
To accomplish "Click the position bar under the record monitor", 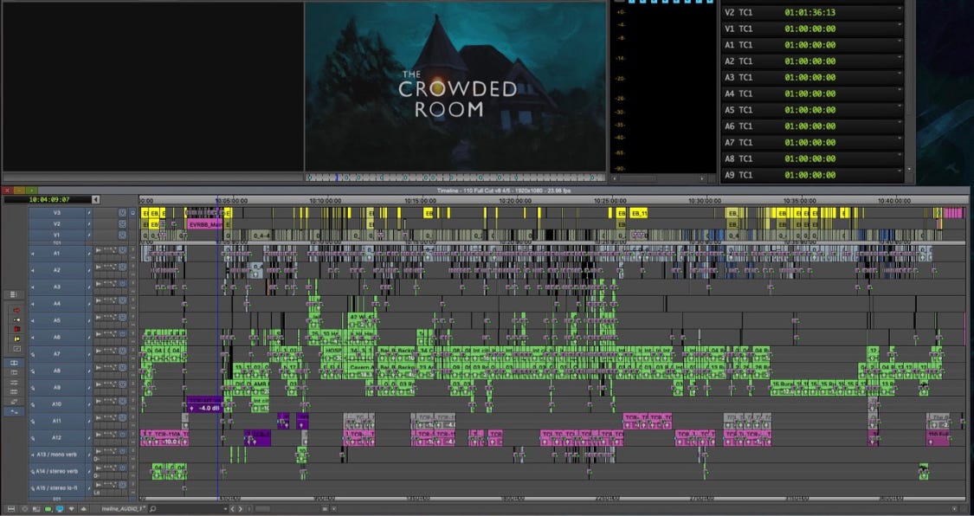I will click(x=455, y=177).
